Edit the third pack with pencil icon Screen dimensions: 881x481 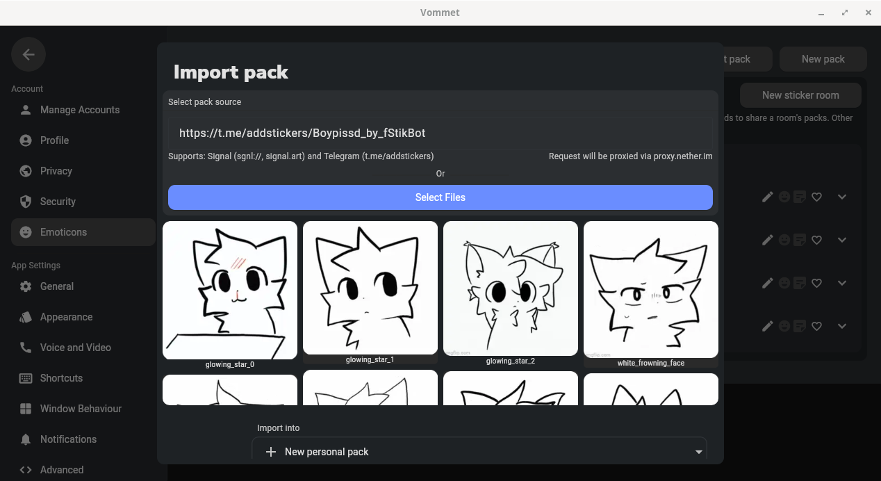(x=767, y=283)
